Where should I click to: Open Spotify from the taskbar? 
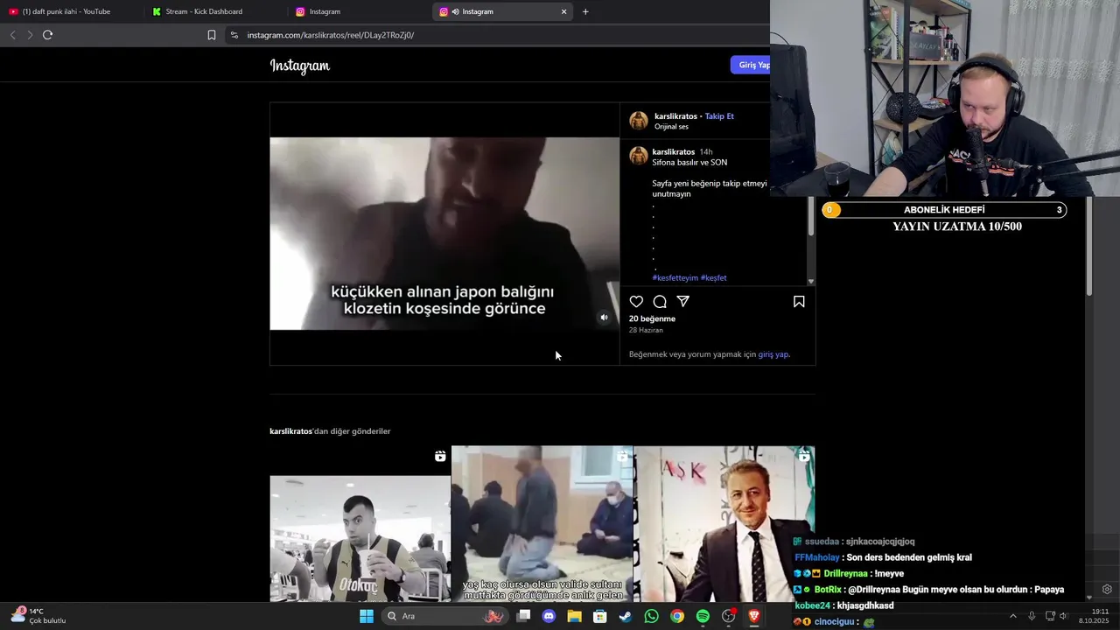pos(703,616)
